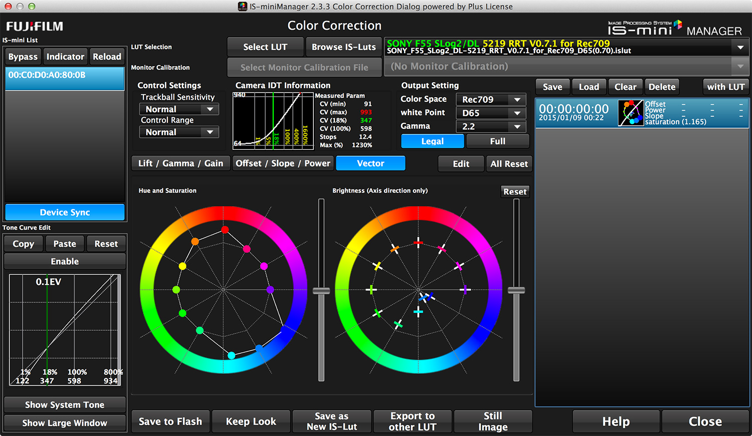Click the Hue and Saturation vertical slider handle
Viewport: 752px width, 436px height.
click(x=321, y=291)
